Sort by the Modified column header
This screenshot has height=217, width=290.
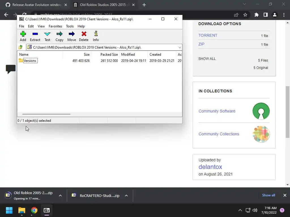134,55
